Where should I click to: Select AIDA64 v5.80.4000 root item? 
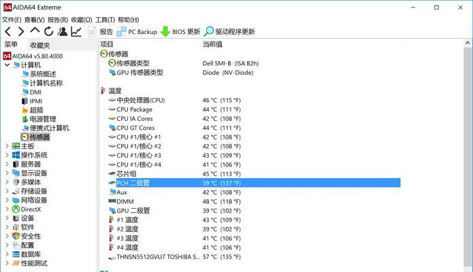click(33, 56)
